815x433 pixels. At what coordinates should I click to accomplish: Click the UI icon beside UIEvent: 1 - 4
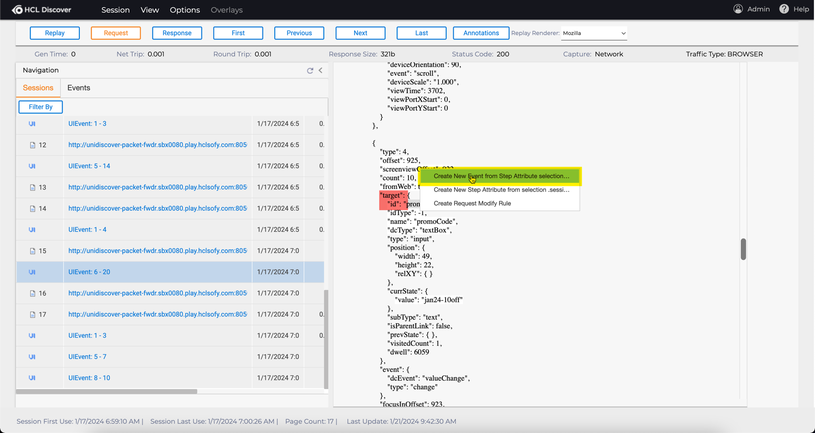[x=32, y=230]
